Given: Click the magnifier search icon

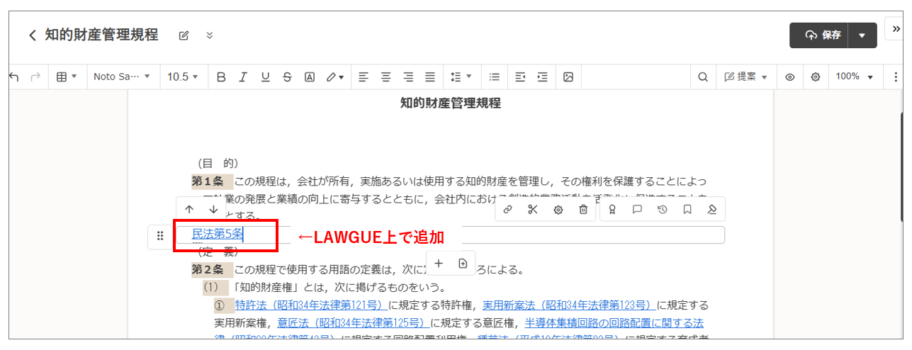Looking at the screenshot, I should pyautogui.click(x=702, y=77).
